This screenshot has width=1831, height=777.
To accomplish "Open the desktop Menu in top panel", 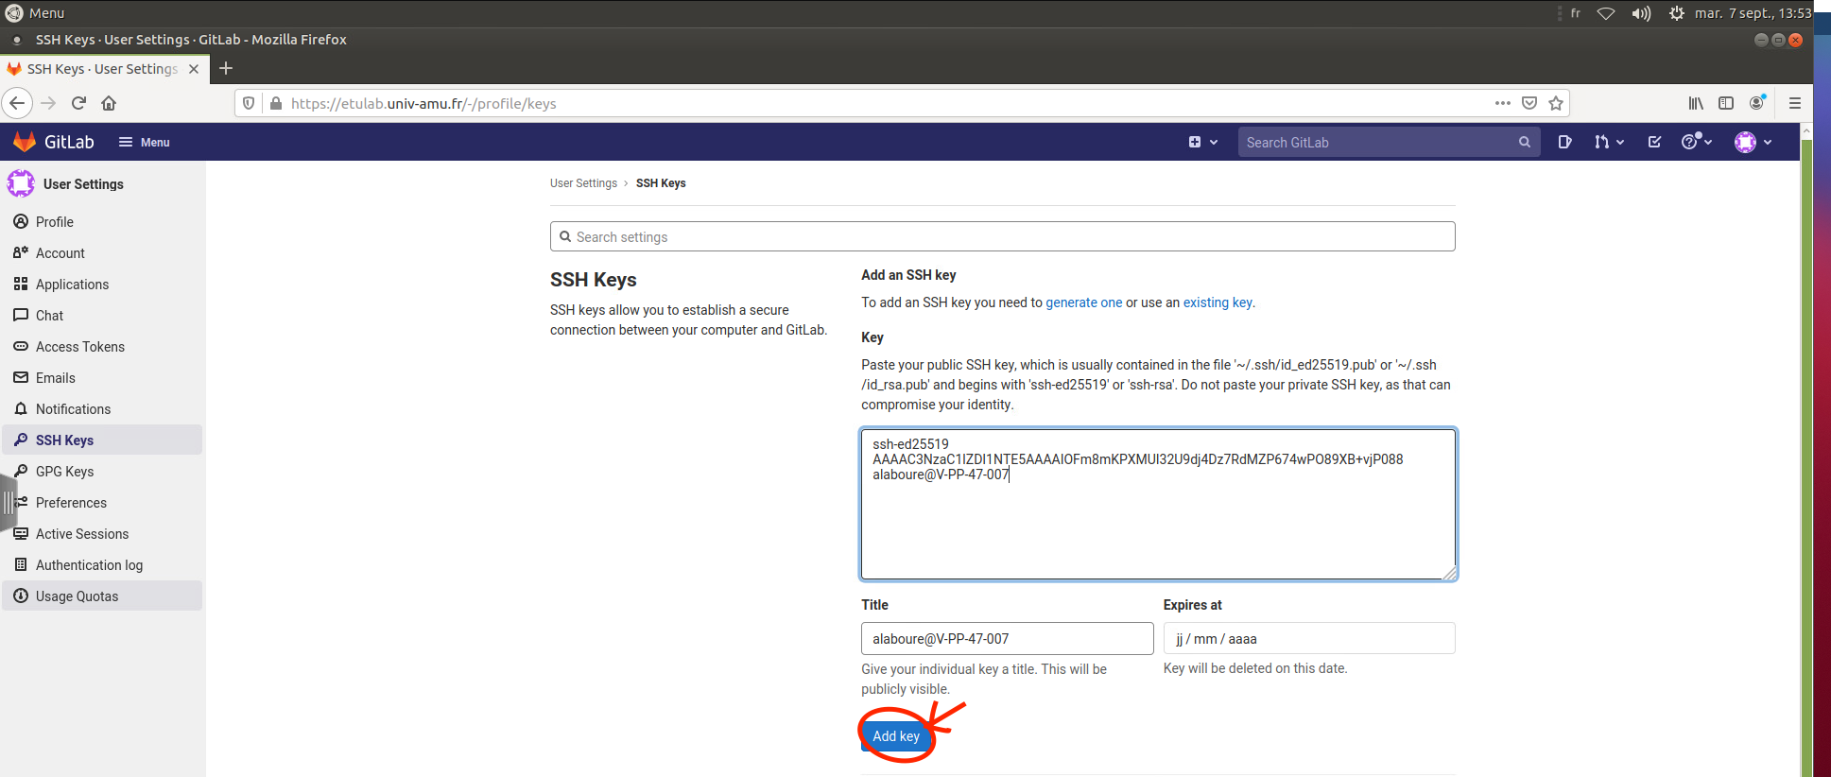I will (35, 13).
